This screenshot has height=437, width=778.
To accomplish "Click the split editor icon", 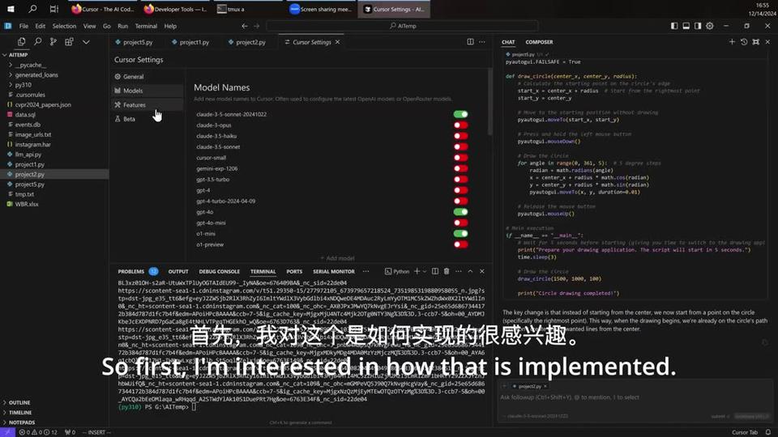I will [470, 41].
